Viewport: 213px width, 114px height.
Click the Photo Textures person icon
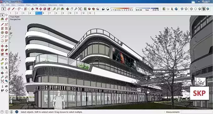[172, 9]
